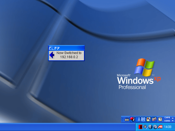Screen dimensions: 175x131
Task: Toggle KANA lock on the language bar
Action: click(167, 121)
